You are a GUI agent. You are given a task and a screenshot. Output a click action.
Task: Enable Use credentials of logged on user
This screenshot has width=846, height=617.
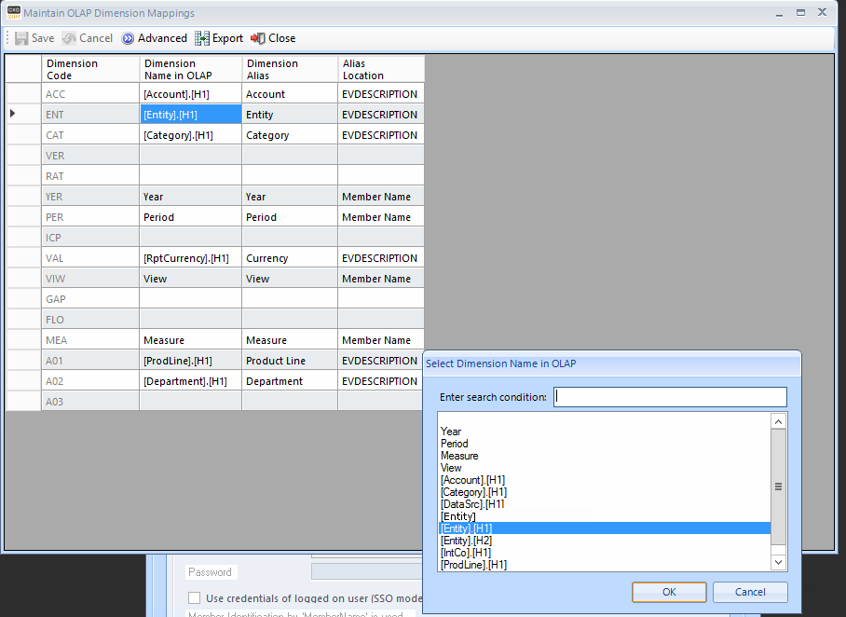pos(194,598)
